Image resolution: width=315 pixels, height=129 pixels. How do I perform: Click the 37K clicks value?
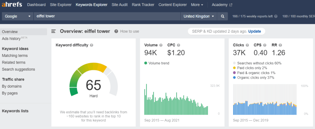coord(239,53)
